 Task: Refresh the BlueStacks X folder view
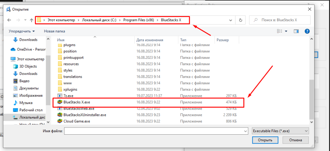(240, 20)
